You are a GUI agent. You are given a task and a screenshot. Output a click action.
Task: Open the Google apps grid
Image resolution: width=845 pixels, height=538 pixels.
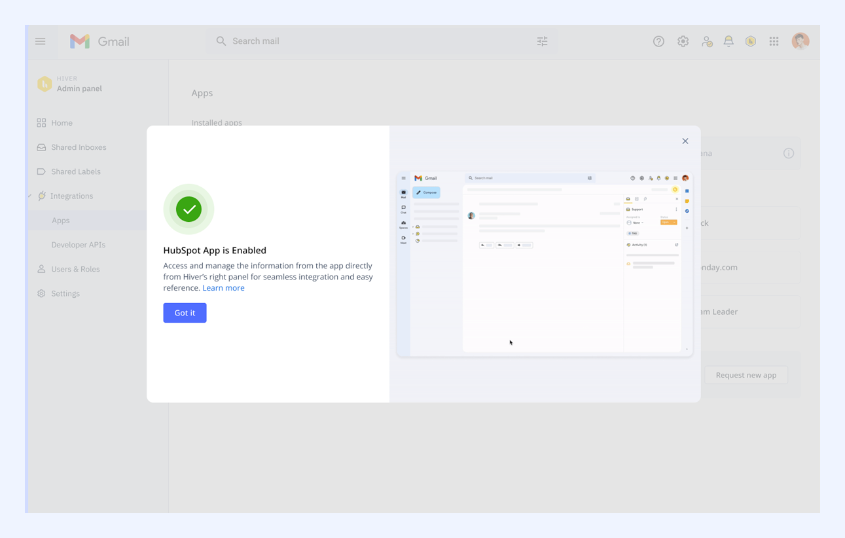tap(774, 41)
